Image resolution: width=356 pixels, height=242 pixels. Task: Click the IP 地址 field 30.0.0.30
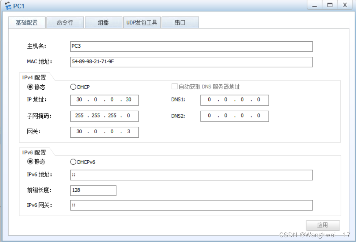click(x=105, y=100)
